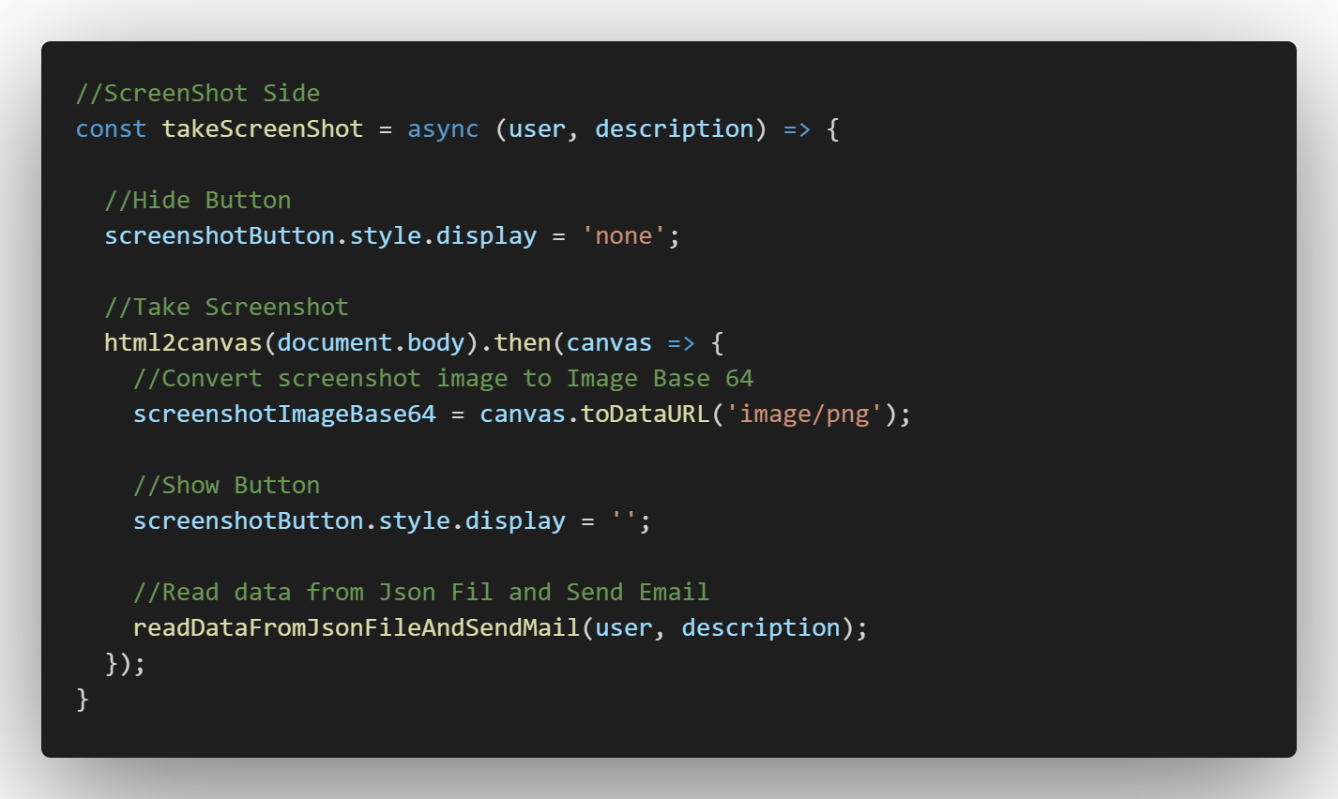Click the 'screenshotImageBase64' variable
The height and width of the screenshot is (799, 1338).
(x=284, y=414)
